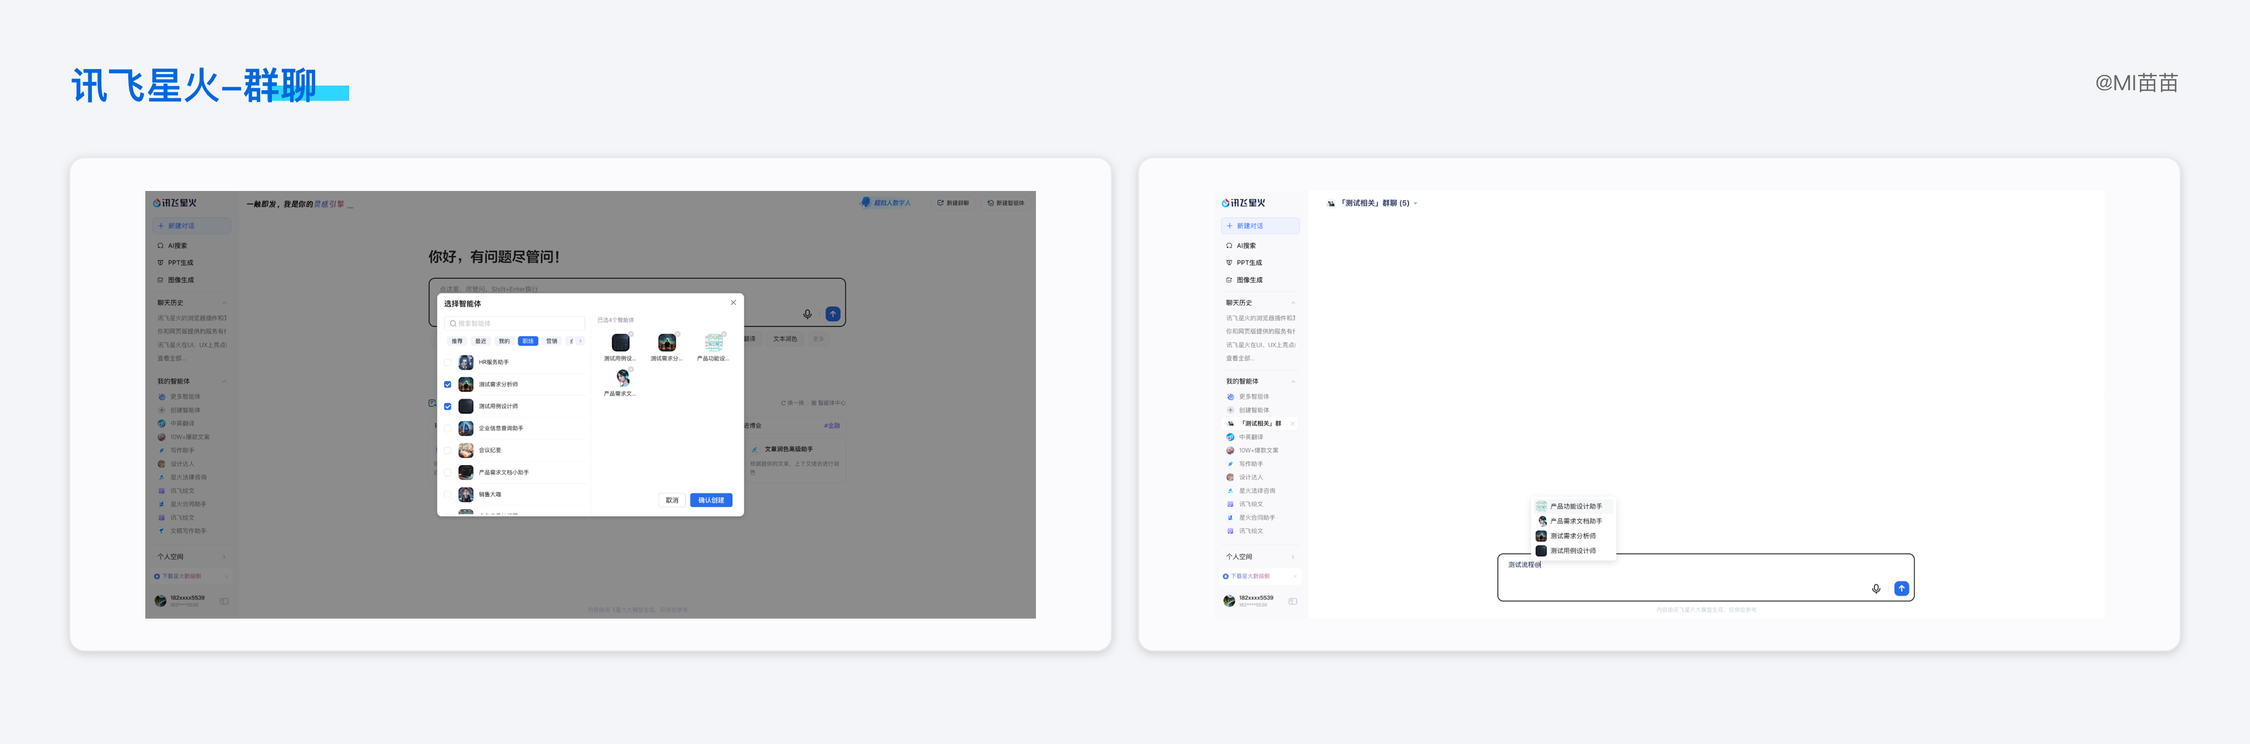Click the microphone icon in left window input
The image size is (2250, 744).
tap(807, 315)
